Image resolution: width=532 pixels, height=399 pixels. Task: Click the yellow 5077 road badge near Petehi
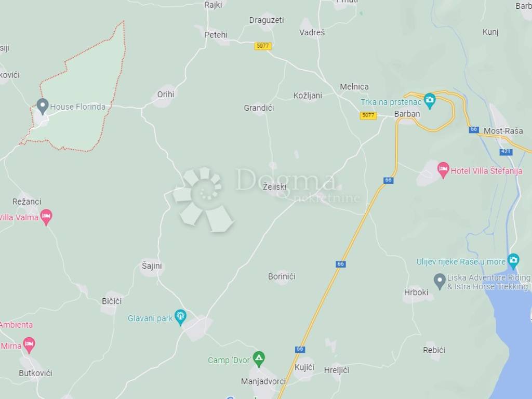(x=263, y=46)
